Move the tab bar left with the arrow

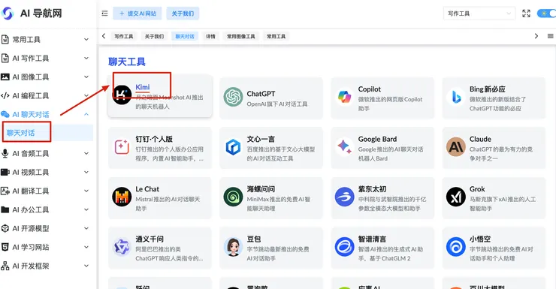click(x=104, y=36)
